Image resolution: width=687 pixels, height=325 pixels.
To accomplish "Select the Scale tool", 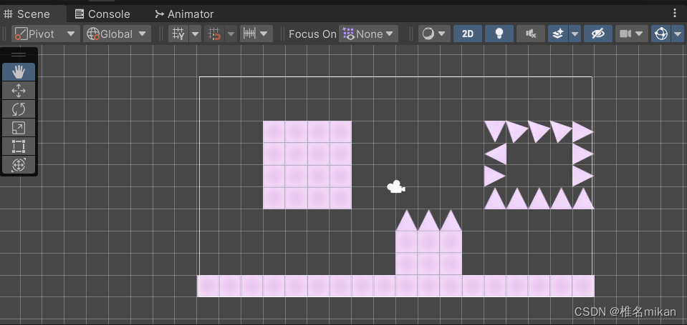I will [x=19, y=128].
